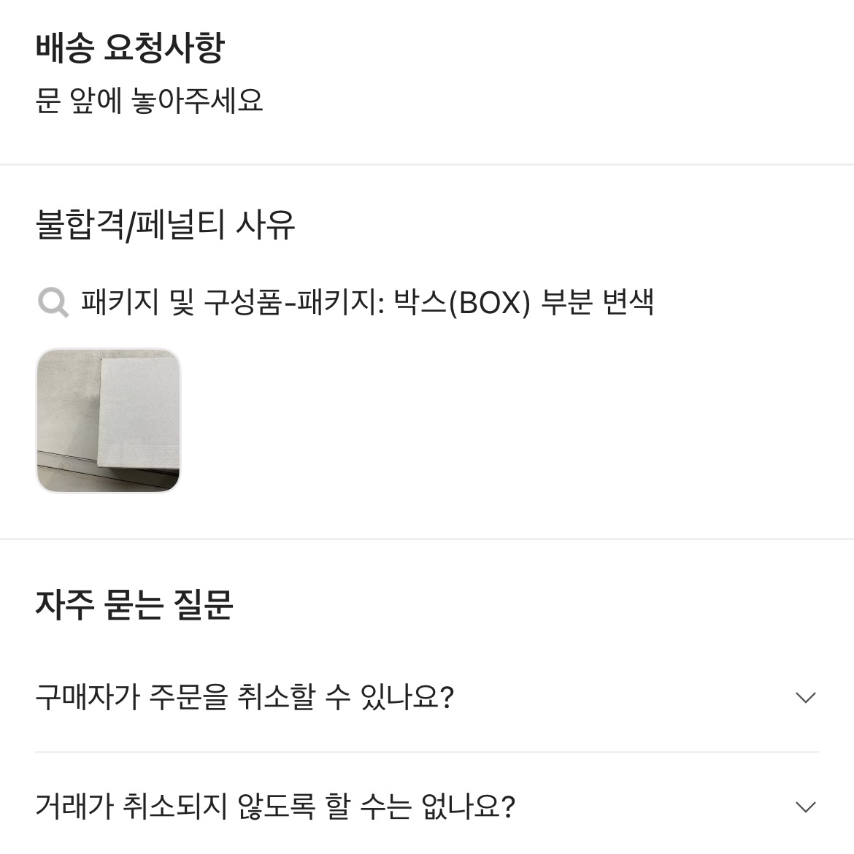854x854 pixels.
Task: Expand chevron for 구매자가 주문을 취소할 수 있나요?
Action: pos(806,697)
